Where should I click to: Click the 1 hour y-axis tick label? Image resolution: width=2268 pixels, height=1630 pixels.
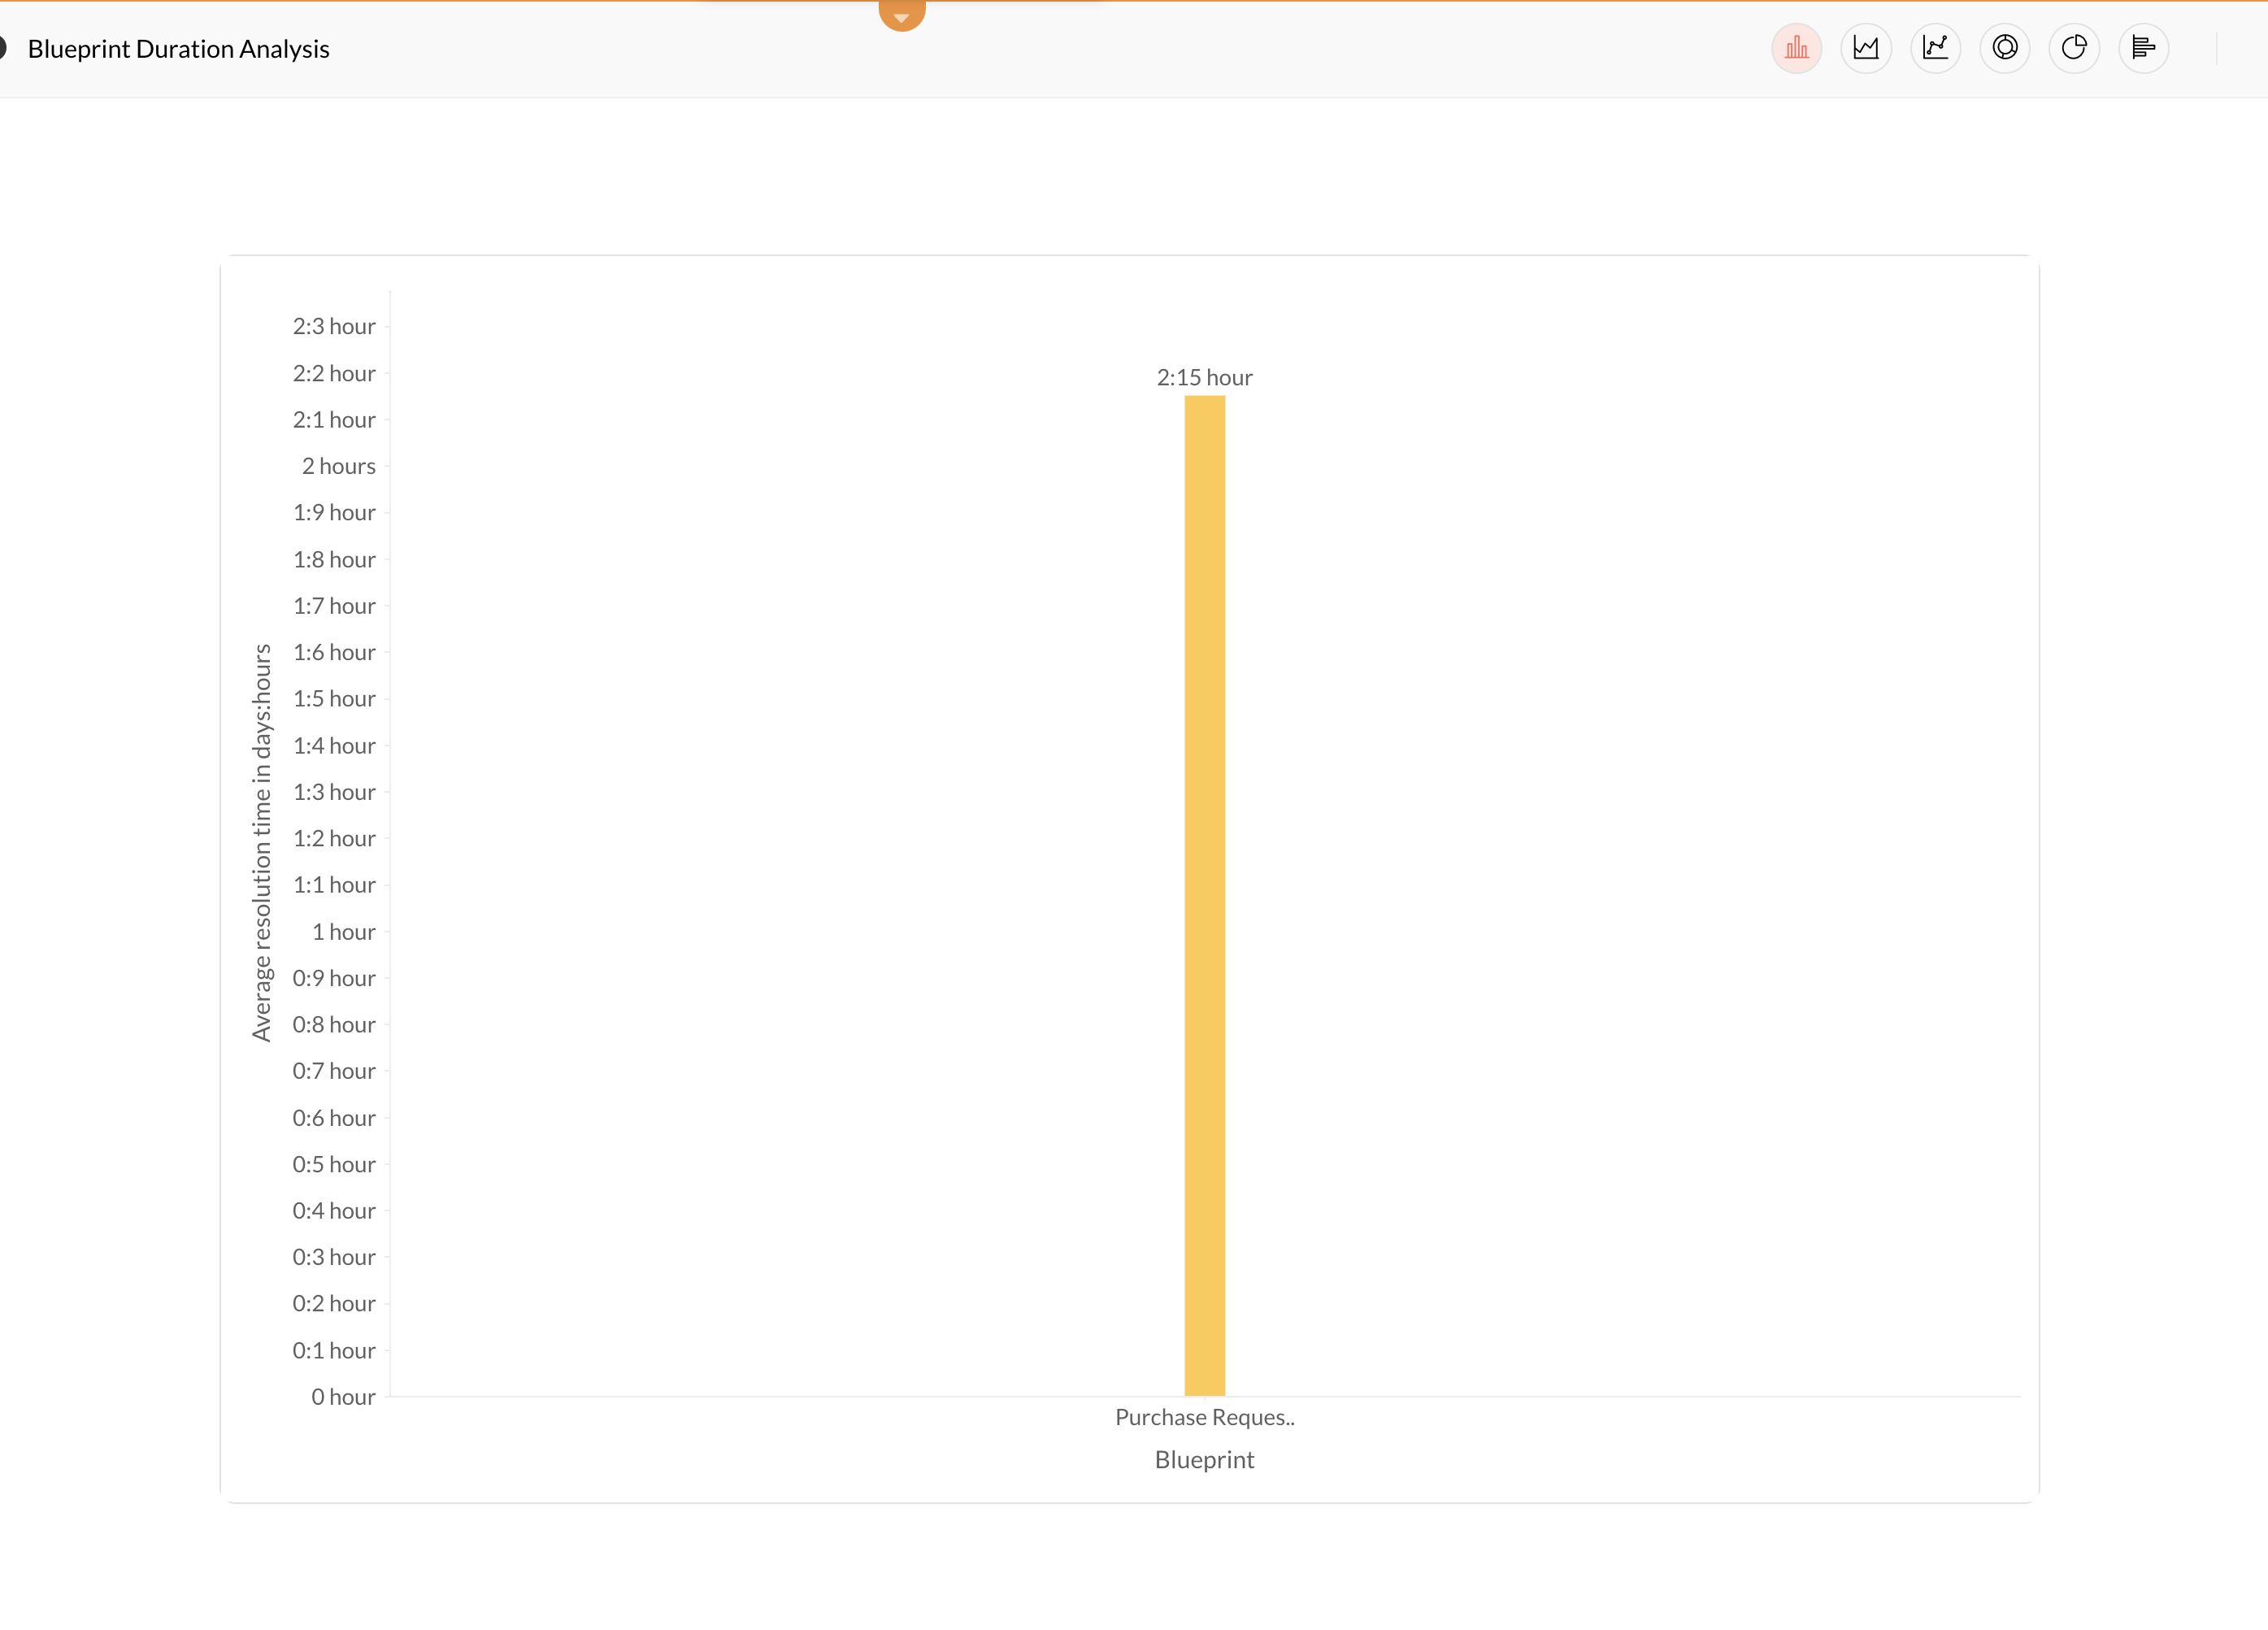click(343, 931)
